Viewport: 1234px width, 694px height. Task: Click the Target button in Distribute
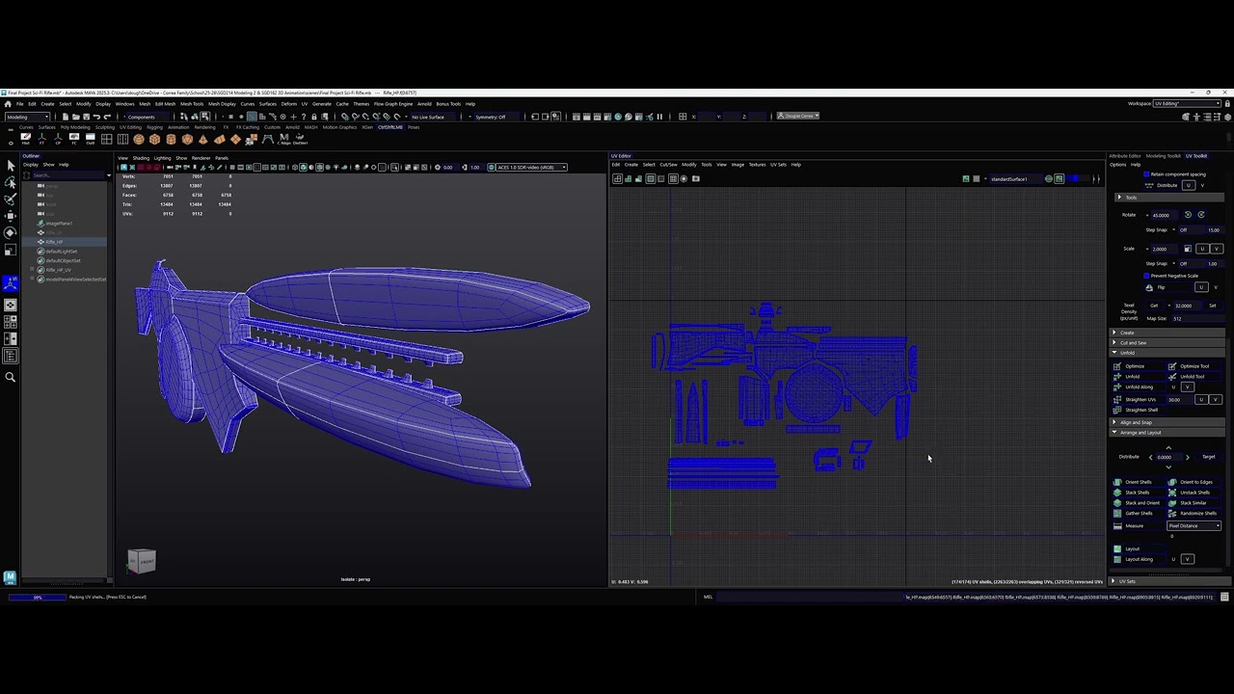pos(1208,457)
